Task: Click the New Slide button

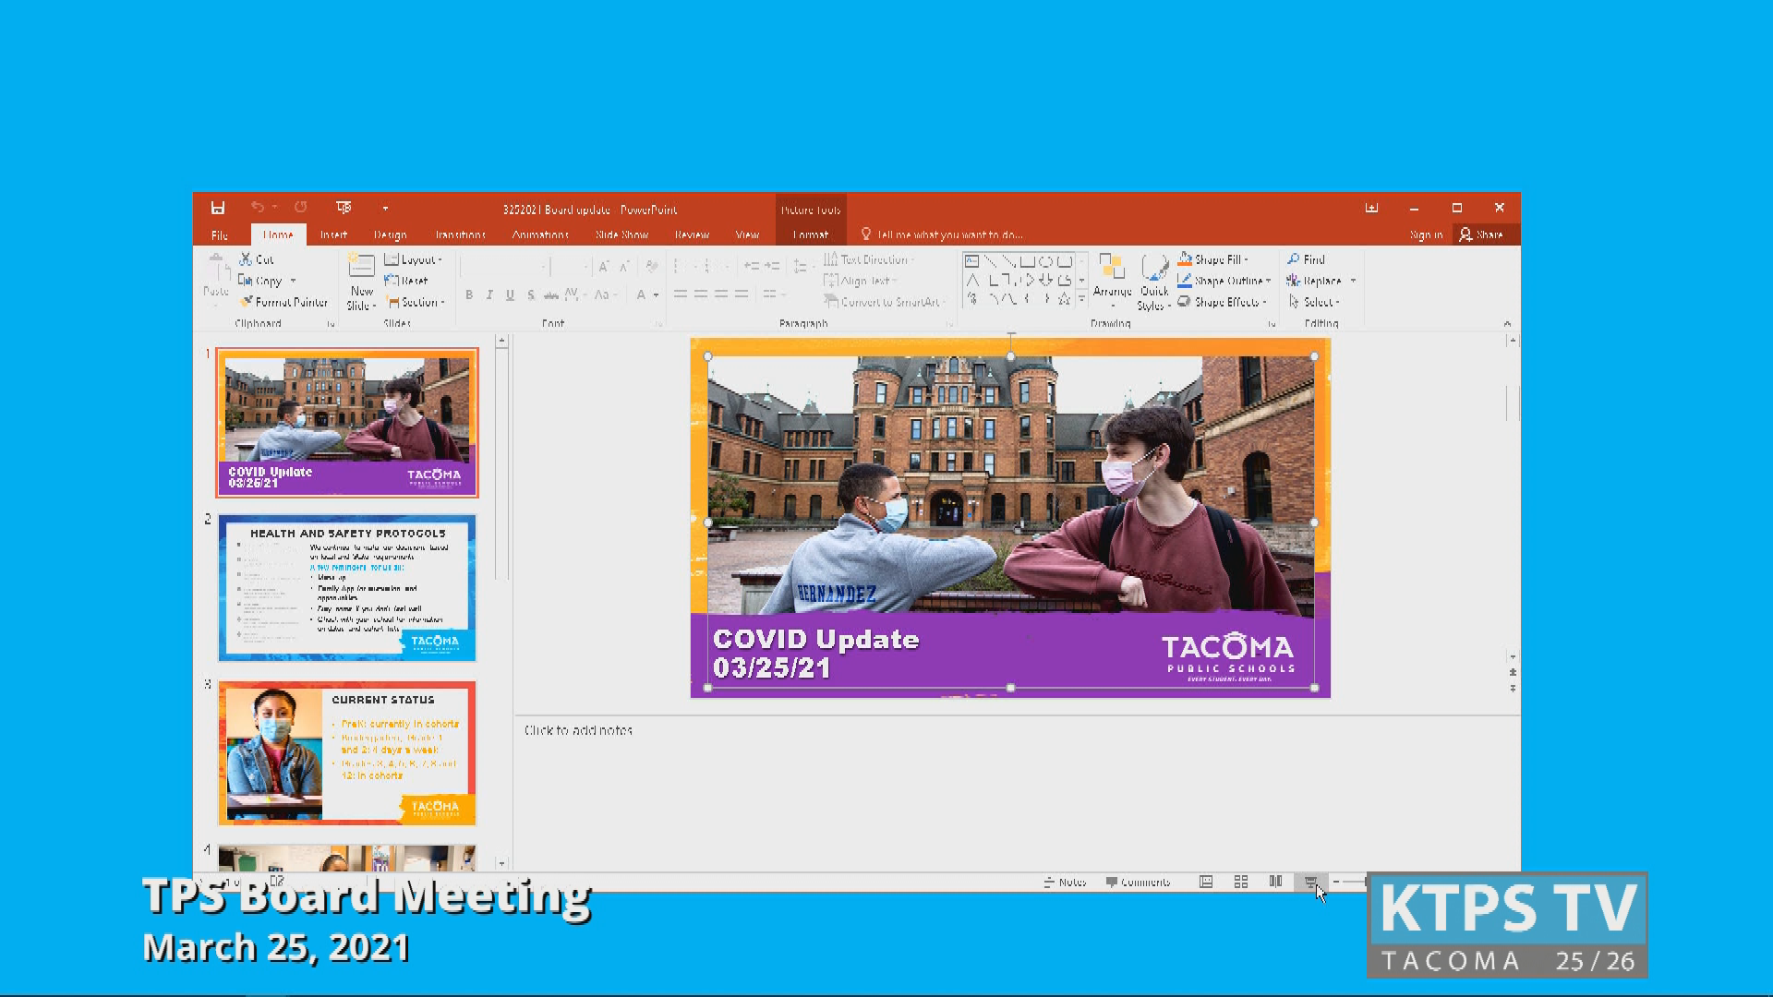Action: [361, 282]
